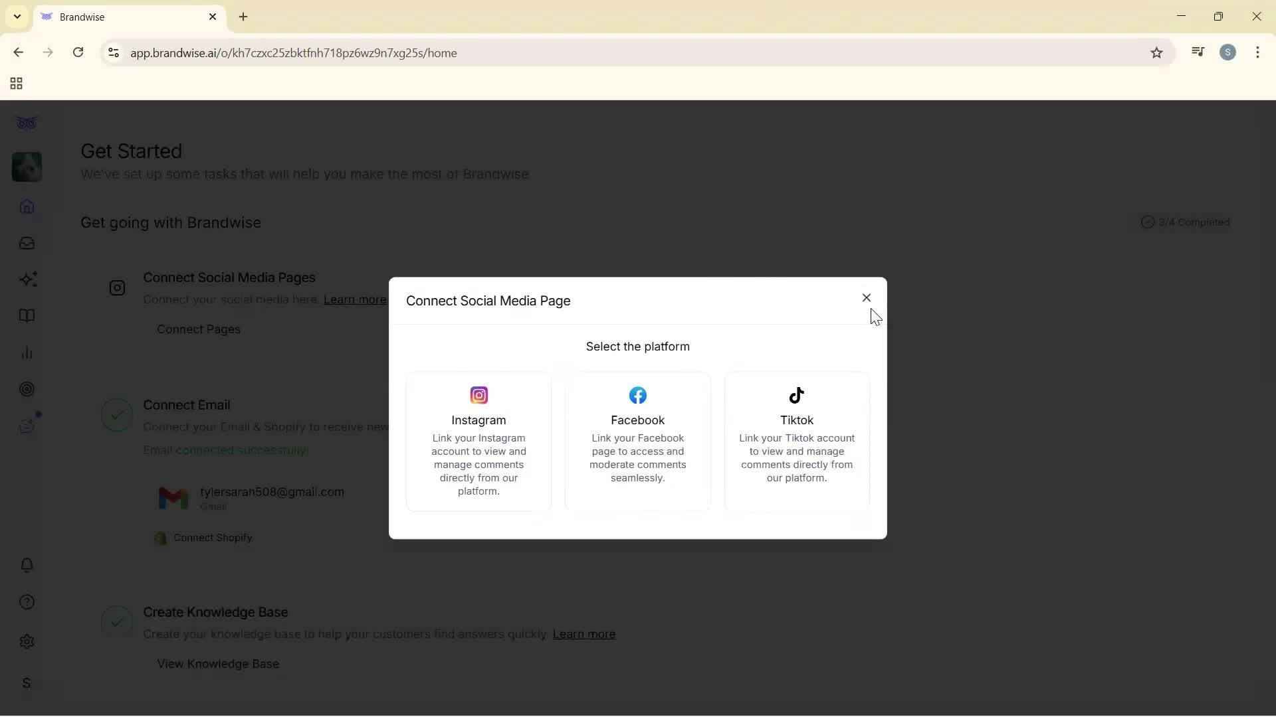Image resolution: width=1276 pixels, height=717 pixels.
Task: Select Tiktok to link your account
Action: point(796,441)
